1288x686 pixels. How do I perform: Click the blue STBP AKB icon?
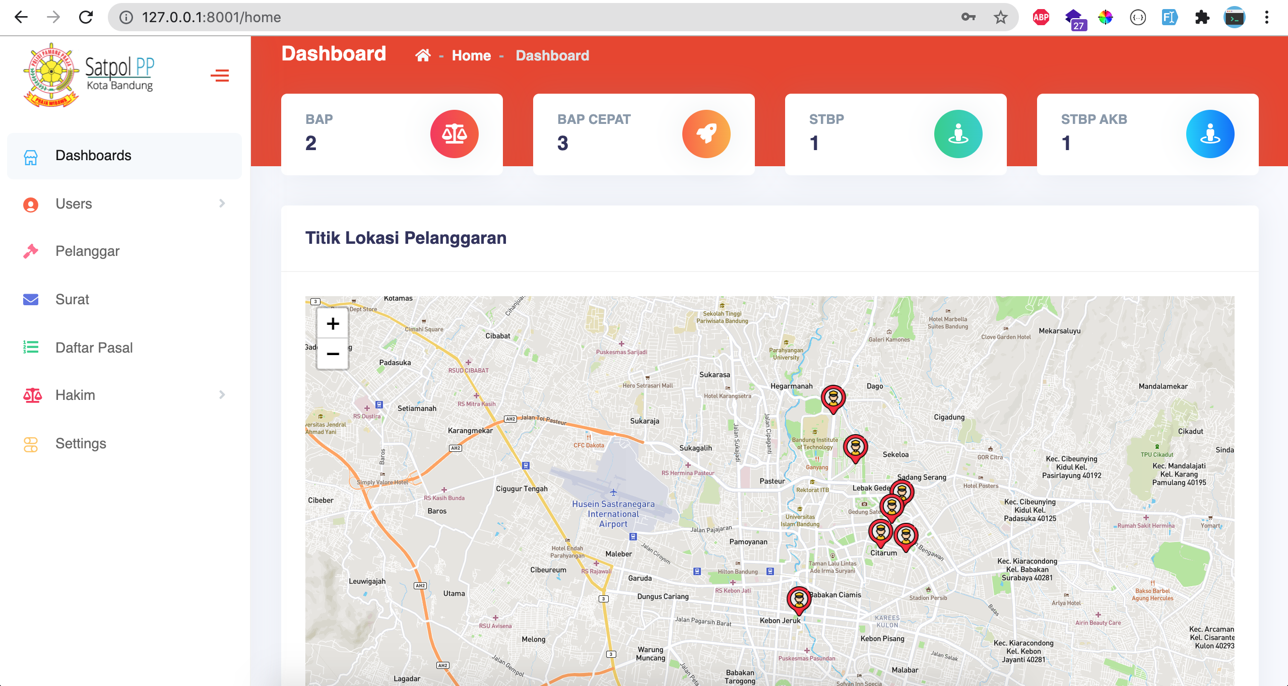[x=1210, y=134]
